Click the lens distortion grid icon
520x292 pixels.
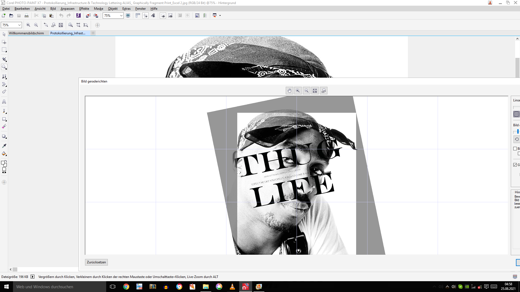[x=516, y=114]
